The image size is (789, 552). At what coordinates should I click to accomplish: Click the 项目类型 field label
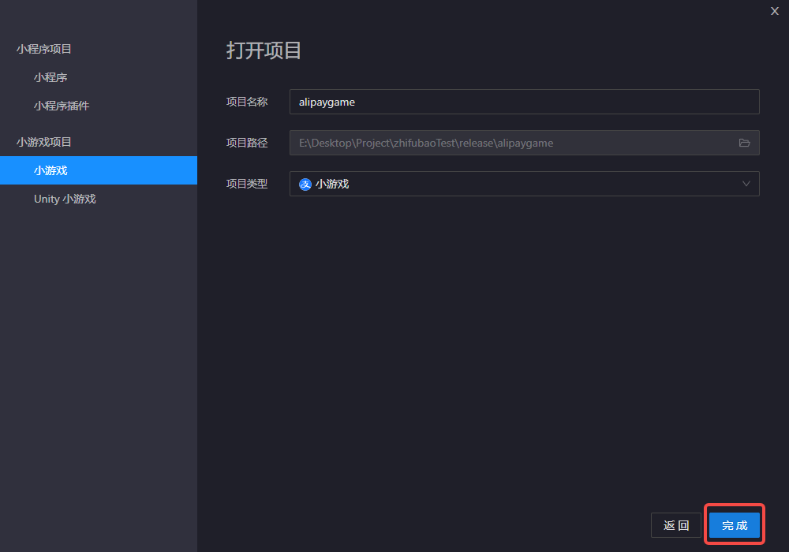(247, 184)
